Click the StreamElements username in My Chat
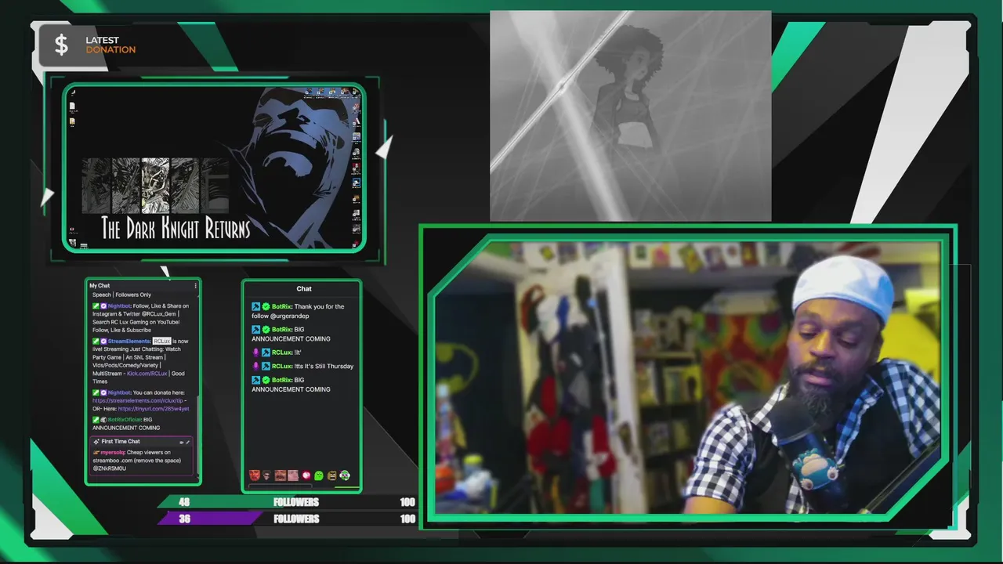The image size is (1003, 564). pyautogui.click(x=129, y=342)
